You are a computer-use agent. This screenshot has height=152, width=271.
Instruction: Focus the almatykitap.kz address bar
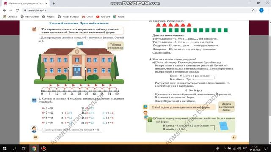point(138,10)
